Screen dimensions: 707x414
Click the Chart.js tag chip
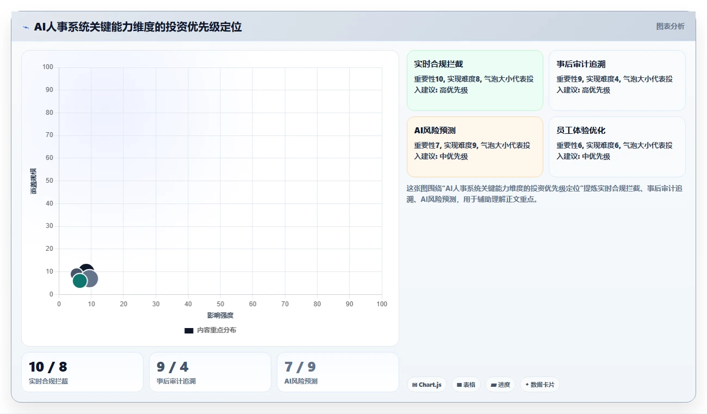click(x=427, y=385)
